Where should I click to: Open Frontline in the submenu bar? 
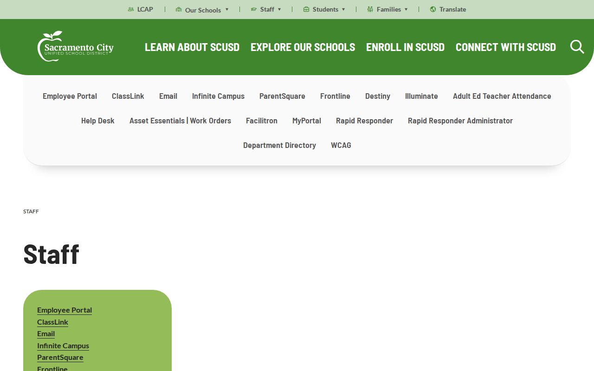pyautogui.click(x=335, y=96)
